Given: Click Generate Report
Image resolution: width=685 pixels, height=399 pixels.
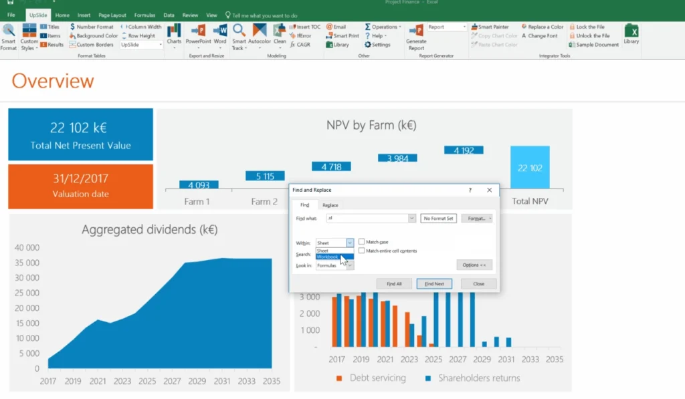Looking at the screenshot, I should coord(415,37).
